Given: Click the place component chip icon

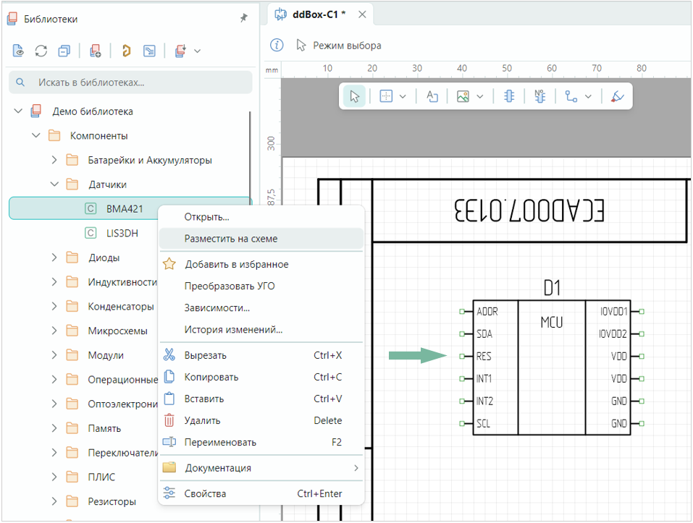Looking at the screenshot, I should tap(509, 96).
